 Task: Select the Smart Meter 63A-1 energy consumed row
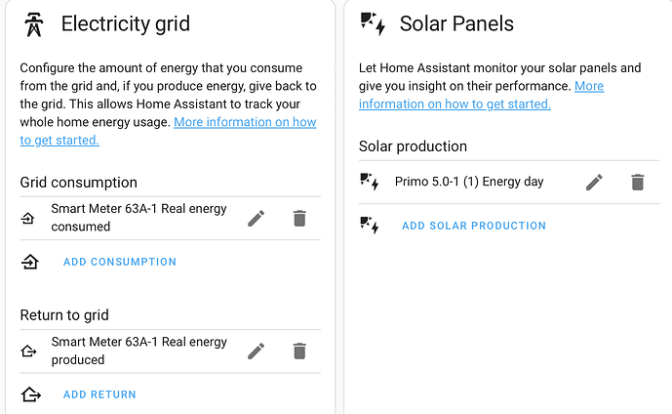click(138, 218)
